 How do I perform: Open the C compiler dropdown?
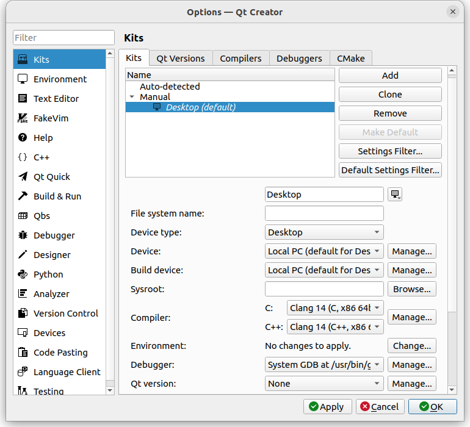coord(335,308)
